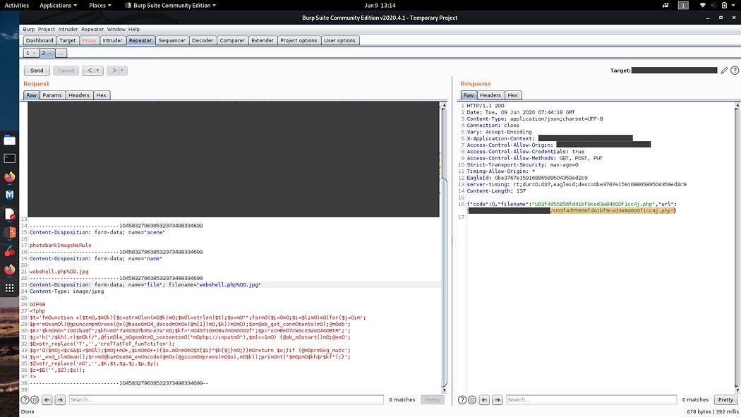Go to previous request search match
The image size is (741, 417).
tap(47, 399)
